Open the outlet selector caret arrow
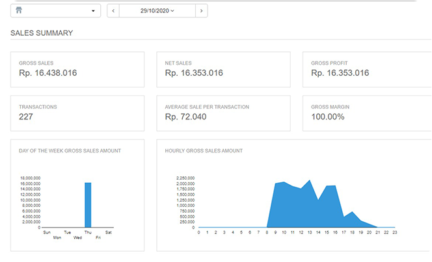The image size is (432, 262). [x=93, y=11]
